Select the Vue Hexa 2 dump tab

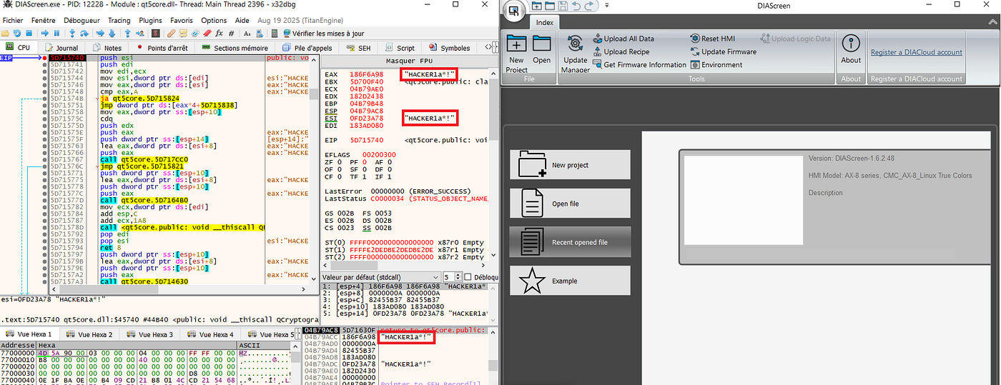(x=89, y=334)
